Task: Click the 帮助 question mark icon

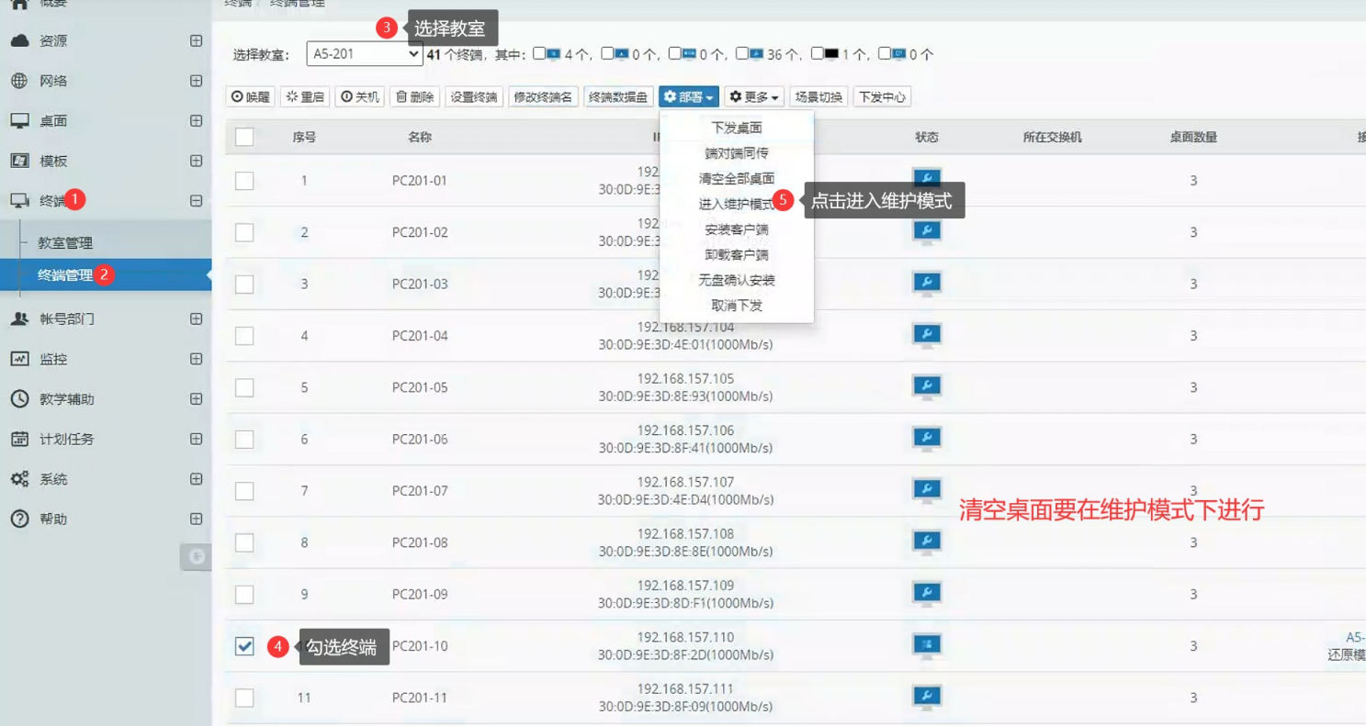Action: 19,519
